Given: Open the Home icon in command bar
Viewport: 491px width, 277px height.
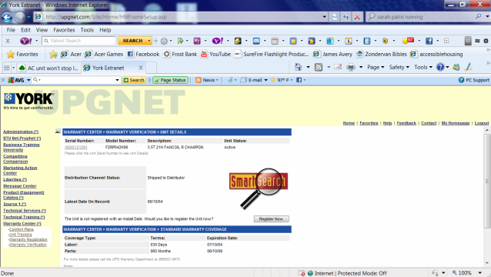Looking at the screenshot, I should (298, 67).
